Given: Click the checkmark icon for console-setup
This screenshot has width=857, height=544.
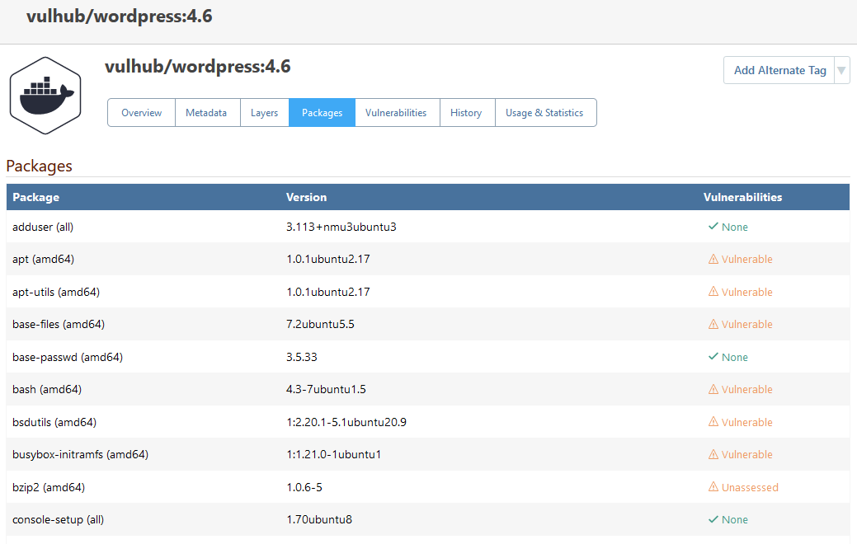Looking at the screenshot, I should 713,520.
